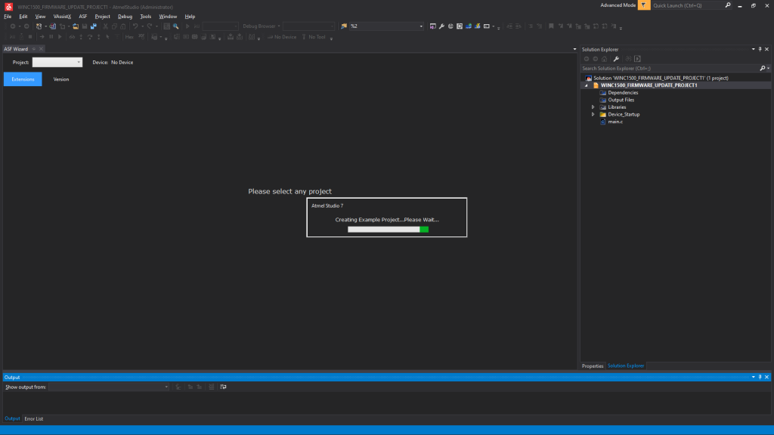Click the main.c file icon

coord(602,122)
